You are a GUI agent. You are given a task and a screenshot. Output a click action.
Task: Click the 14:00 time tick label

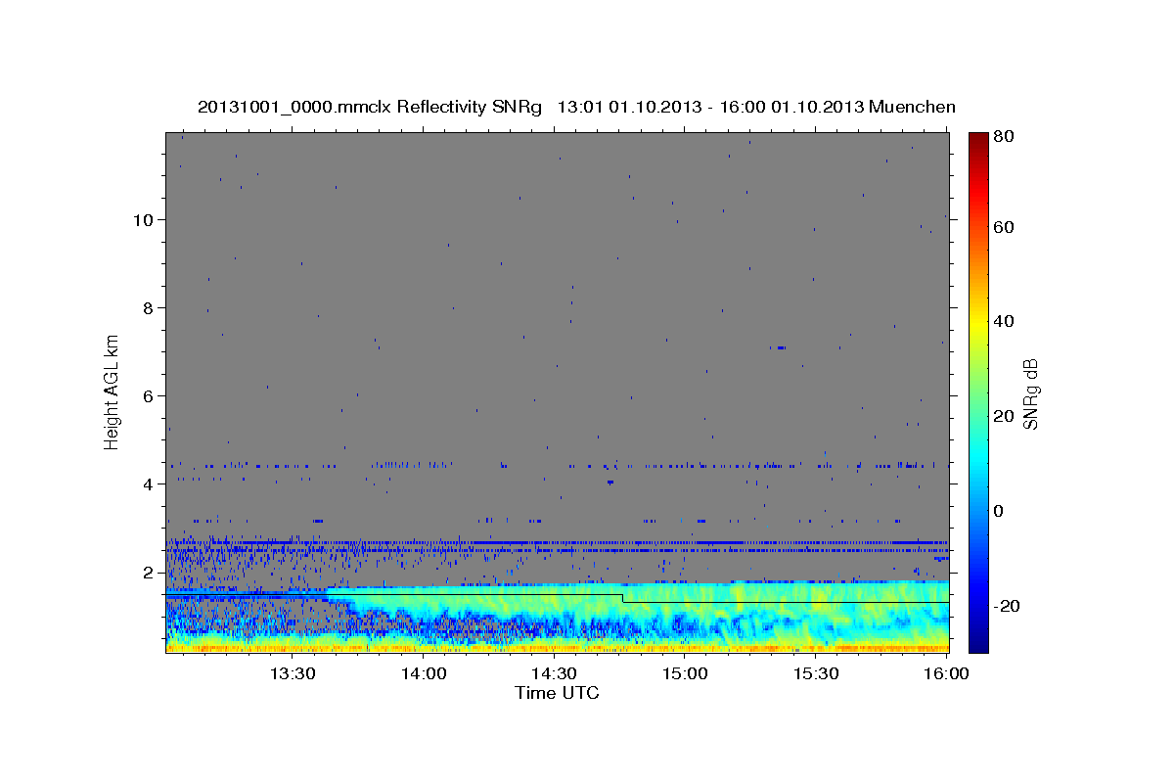[x=424, y=673]
